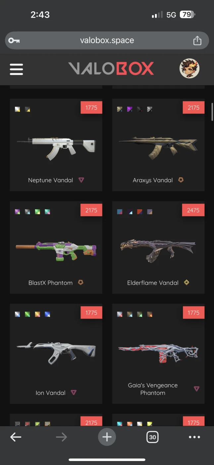The width and height of the screenshot is (214, 465).
Task: Click the page scrollbar on right edge
Action: click(212, 112)
